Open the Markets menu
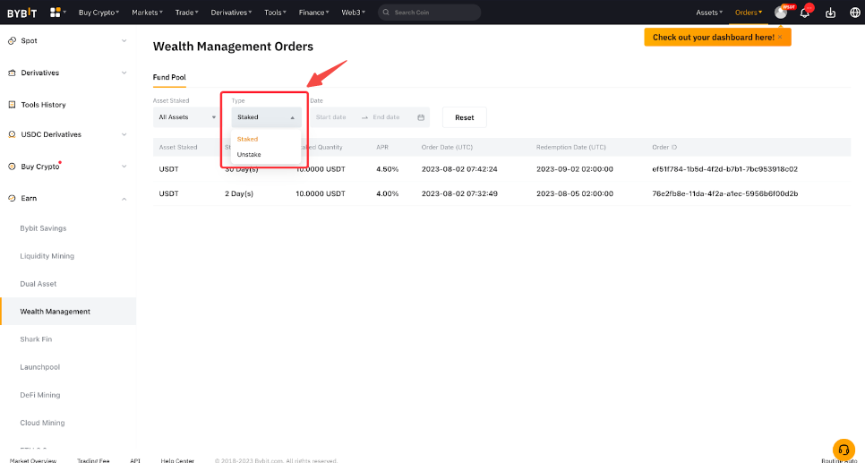 pyautogui.click(x=147, y=13)
